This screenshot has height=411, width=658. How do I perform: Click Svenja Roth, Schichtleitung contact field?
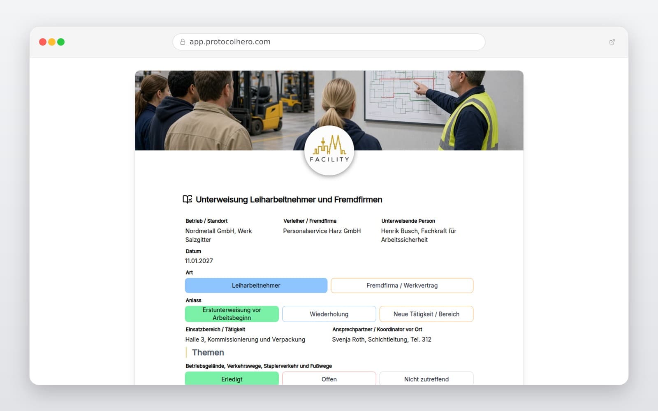click(x=382, y=339)
